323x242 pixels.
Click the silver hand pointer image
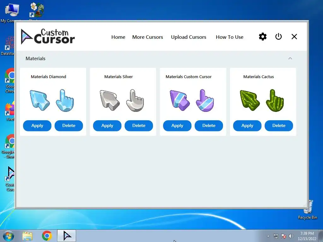[x=135, y=101]
